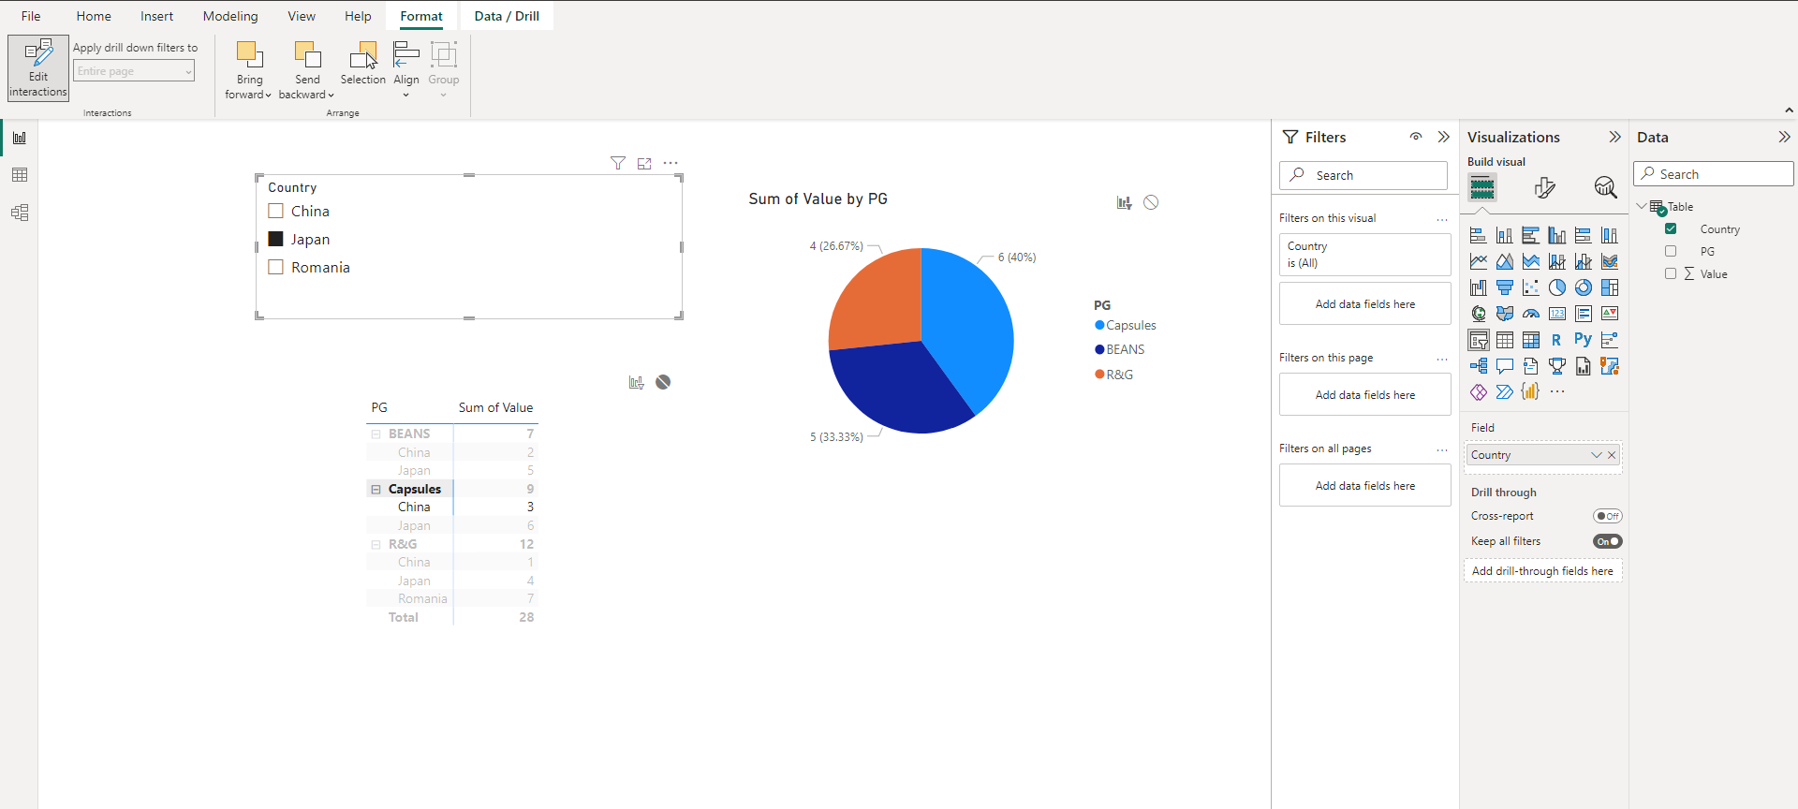
Task: Choose the donut chart visualization type
Action: click(x=1584, y=287)
